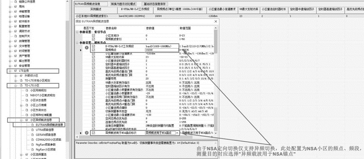
Task: Click the NgRan小区频率 page icon
Action: 32,149
